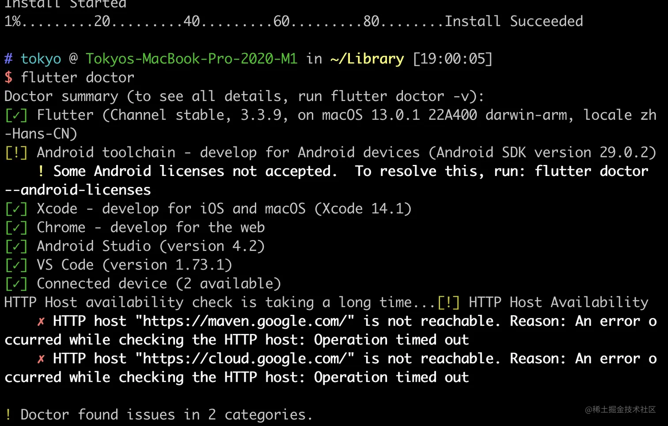Screen dimensions: 668x426
Task: Click the checkmark beside the Flutter line
Action: pyautogui.click(x=16, y=116)
